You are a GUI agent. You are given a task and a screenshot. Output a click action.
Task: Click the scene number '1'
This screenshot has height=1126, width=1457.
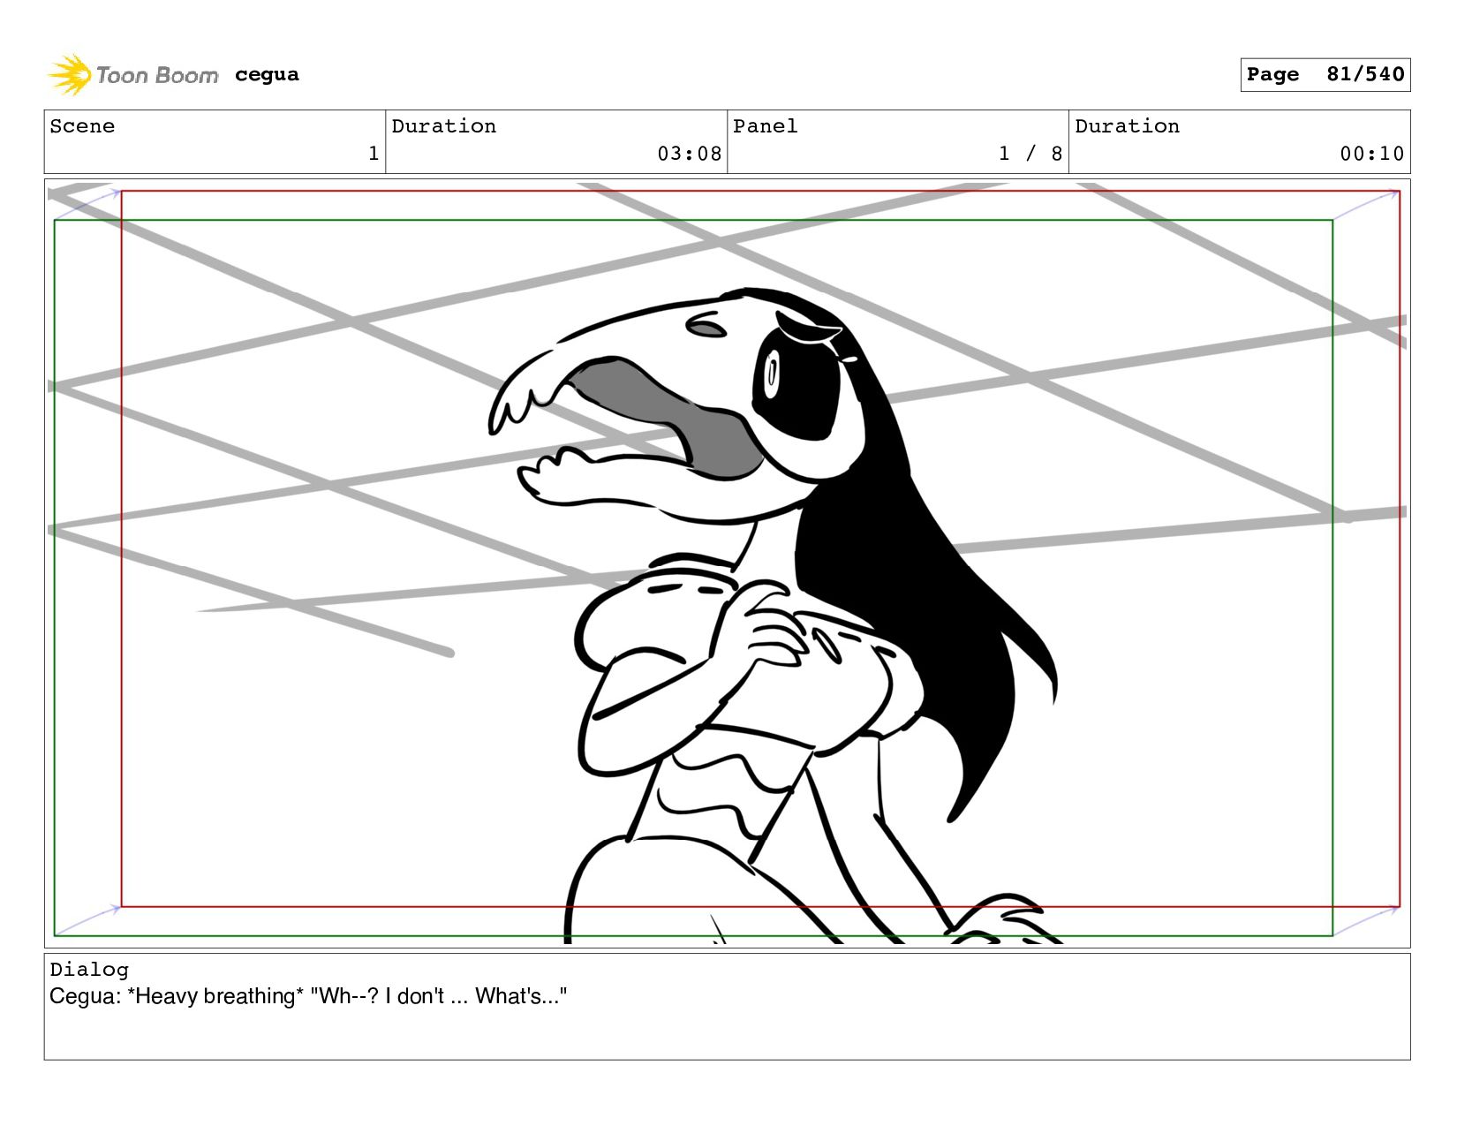pyautogui.click(x=374, y=154)
